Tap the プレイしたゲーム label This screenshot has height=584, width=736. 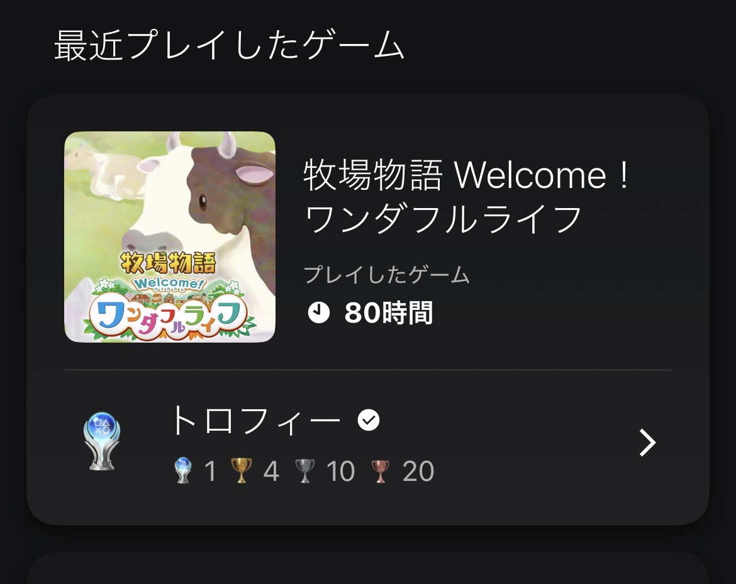387,275
